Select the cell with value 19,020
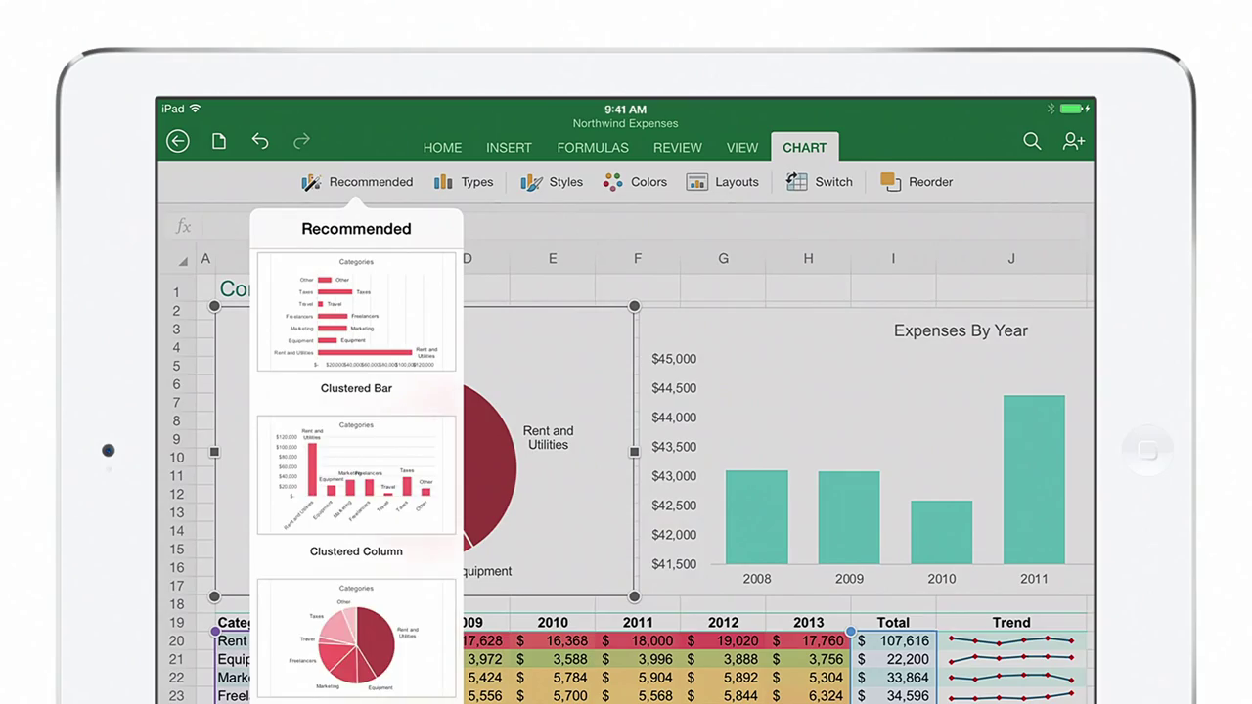This screenshot has height=704, width=1252. click(x=723, y=640)
